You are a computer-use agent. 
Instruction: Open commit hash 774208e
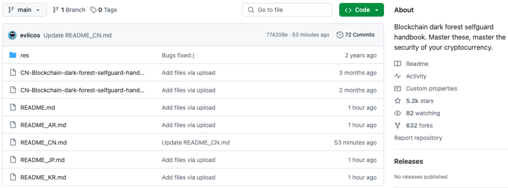coord(277,35)
